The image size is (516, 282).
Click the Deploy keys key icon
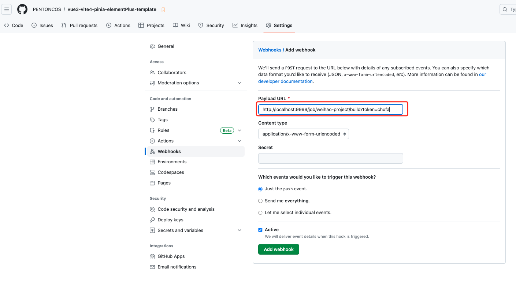point(152,220)
